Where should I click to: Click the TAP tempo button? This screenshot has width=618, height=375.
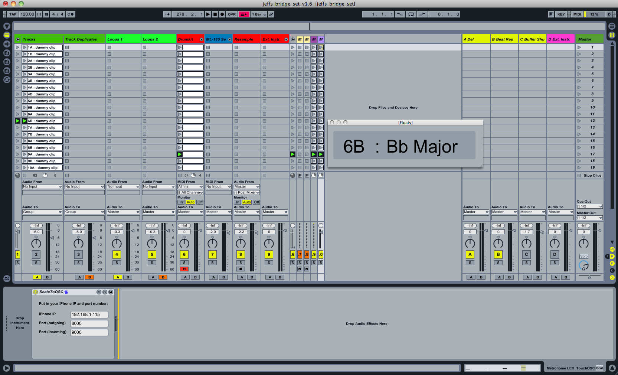tap(13, 14)
